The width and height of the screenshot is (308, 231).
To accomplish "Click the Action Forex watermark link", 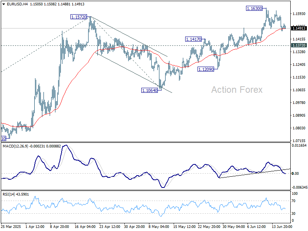I will click(x=236, y=90).
